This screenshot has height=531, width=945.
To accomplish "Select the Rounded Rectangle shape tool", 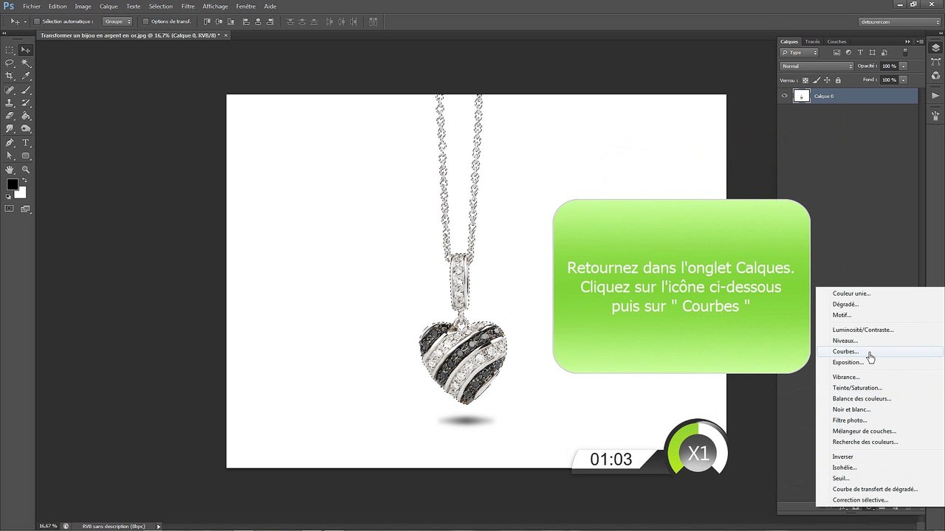I will coord(26,156).
